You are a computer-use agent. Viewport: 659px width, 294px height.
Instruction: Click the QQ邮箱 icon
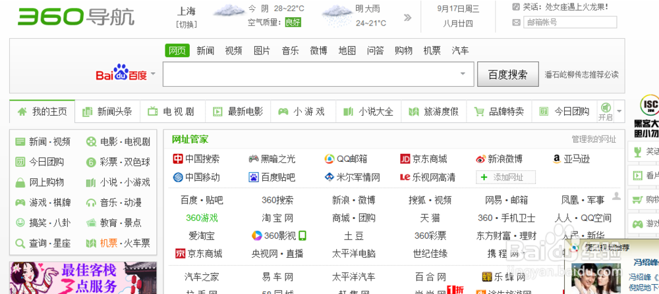point(329,159)
